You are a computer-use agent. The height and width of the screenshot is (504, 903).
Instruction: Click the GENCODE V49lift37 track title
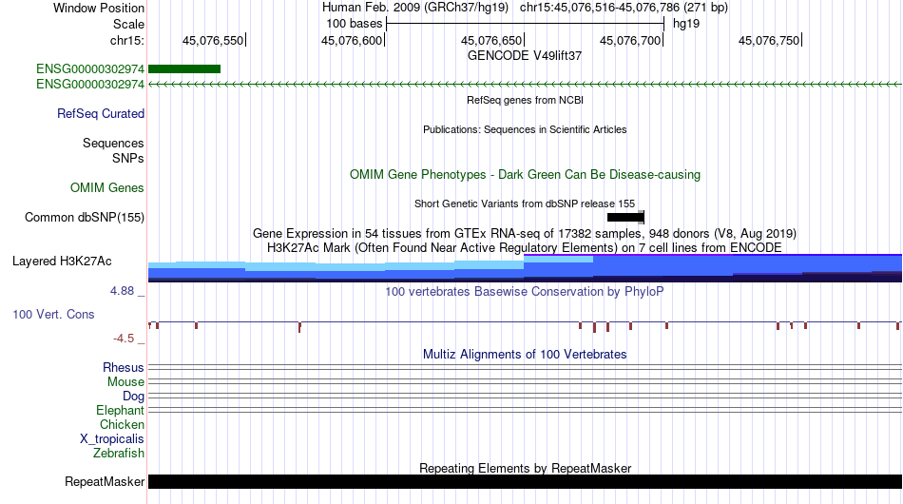[525, 56]
